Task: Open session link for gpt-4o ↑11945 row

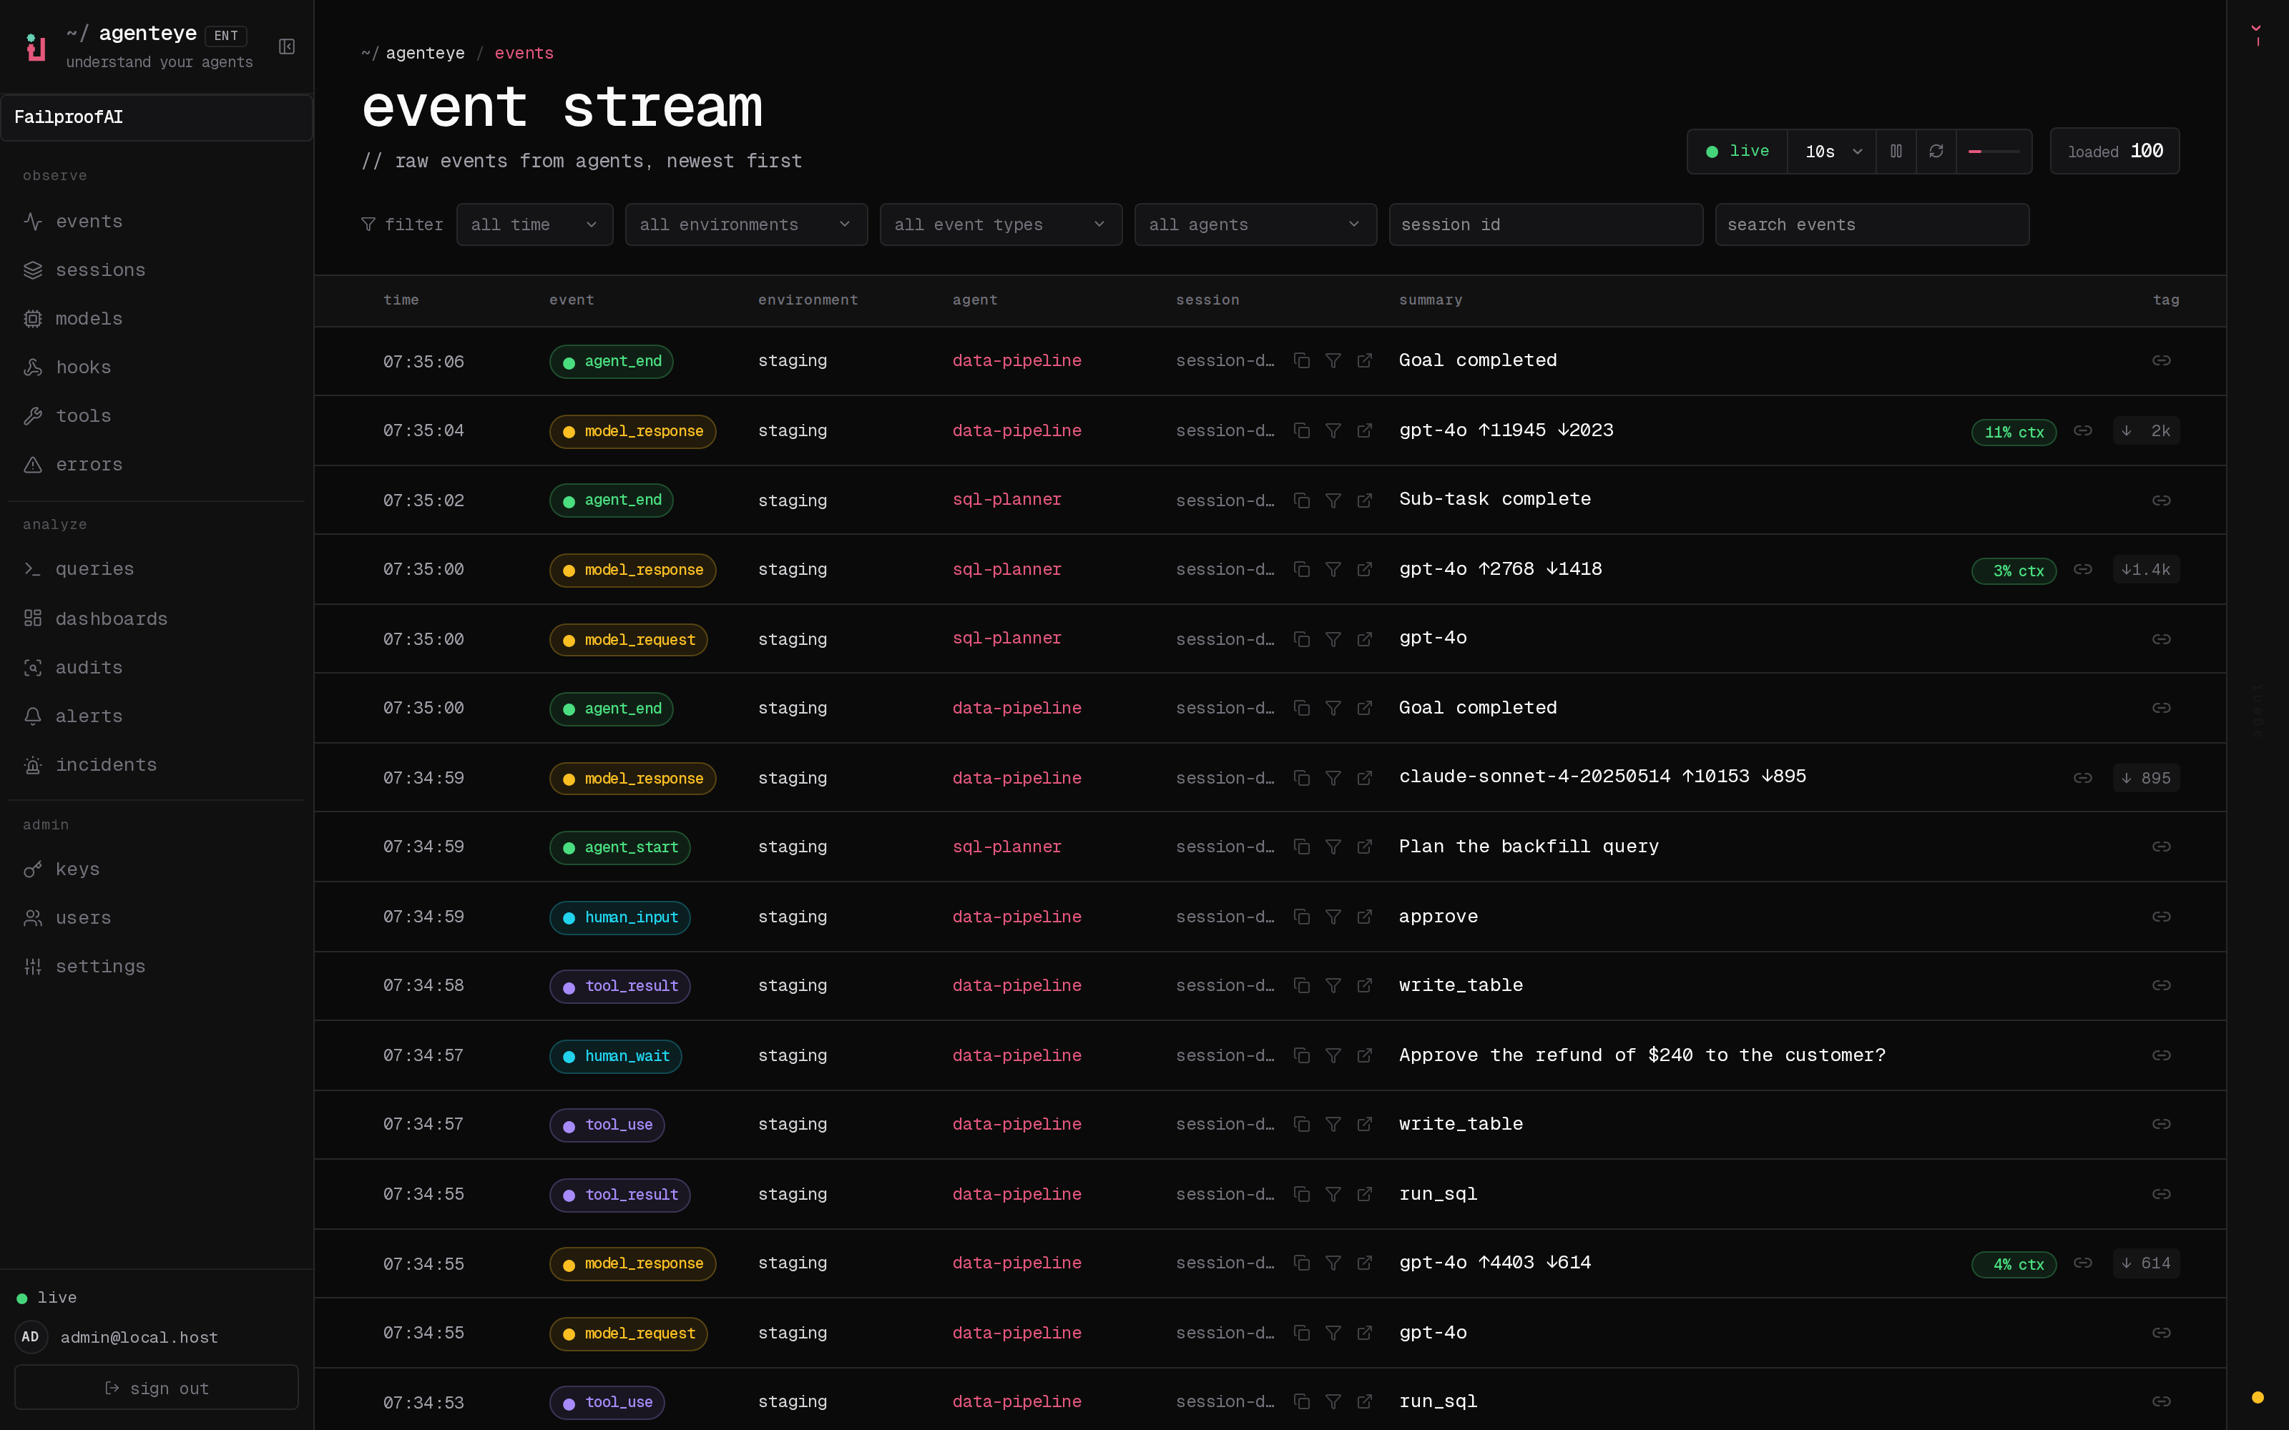Action: tap(1364, 430)
